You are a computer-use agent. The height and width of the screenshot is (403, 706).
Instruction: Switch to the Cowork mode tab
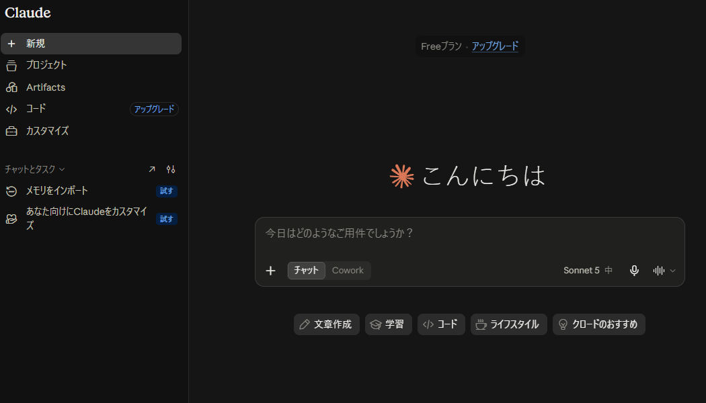click(348, 270)
